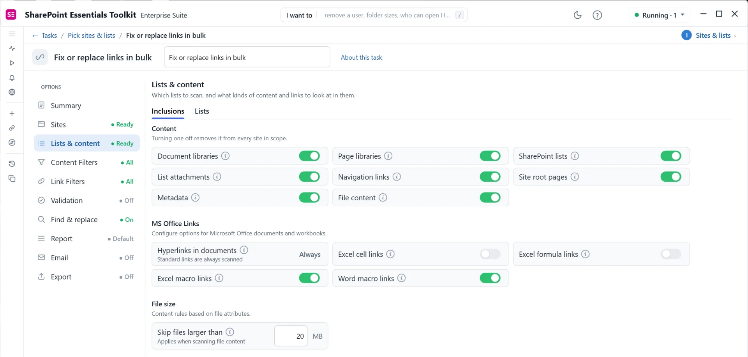Click the SharePoint Essentials Toolkit logo
This screenshot has width=748, height=357.
pyautogui.click(x=11, y=15)
